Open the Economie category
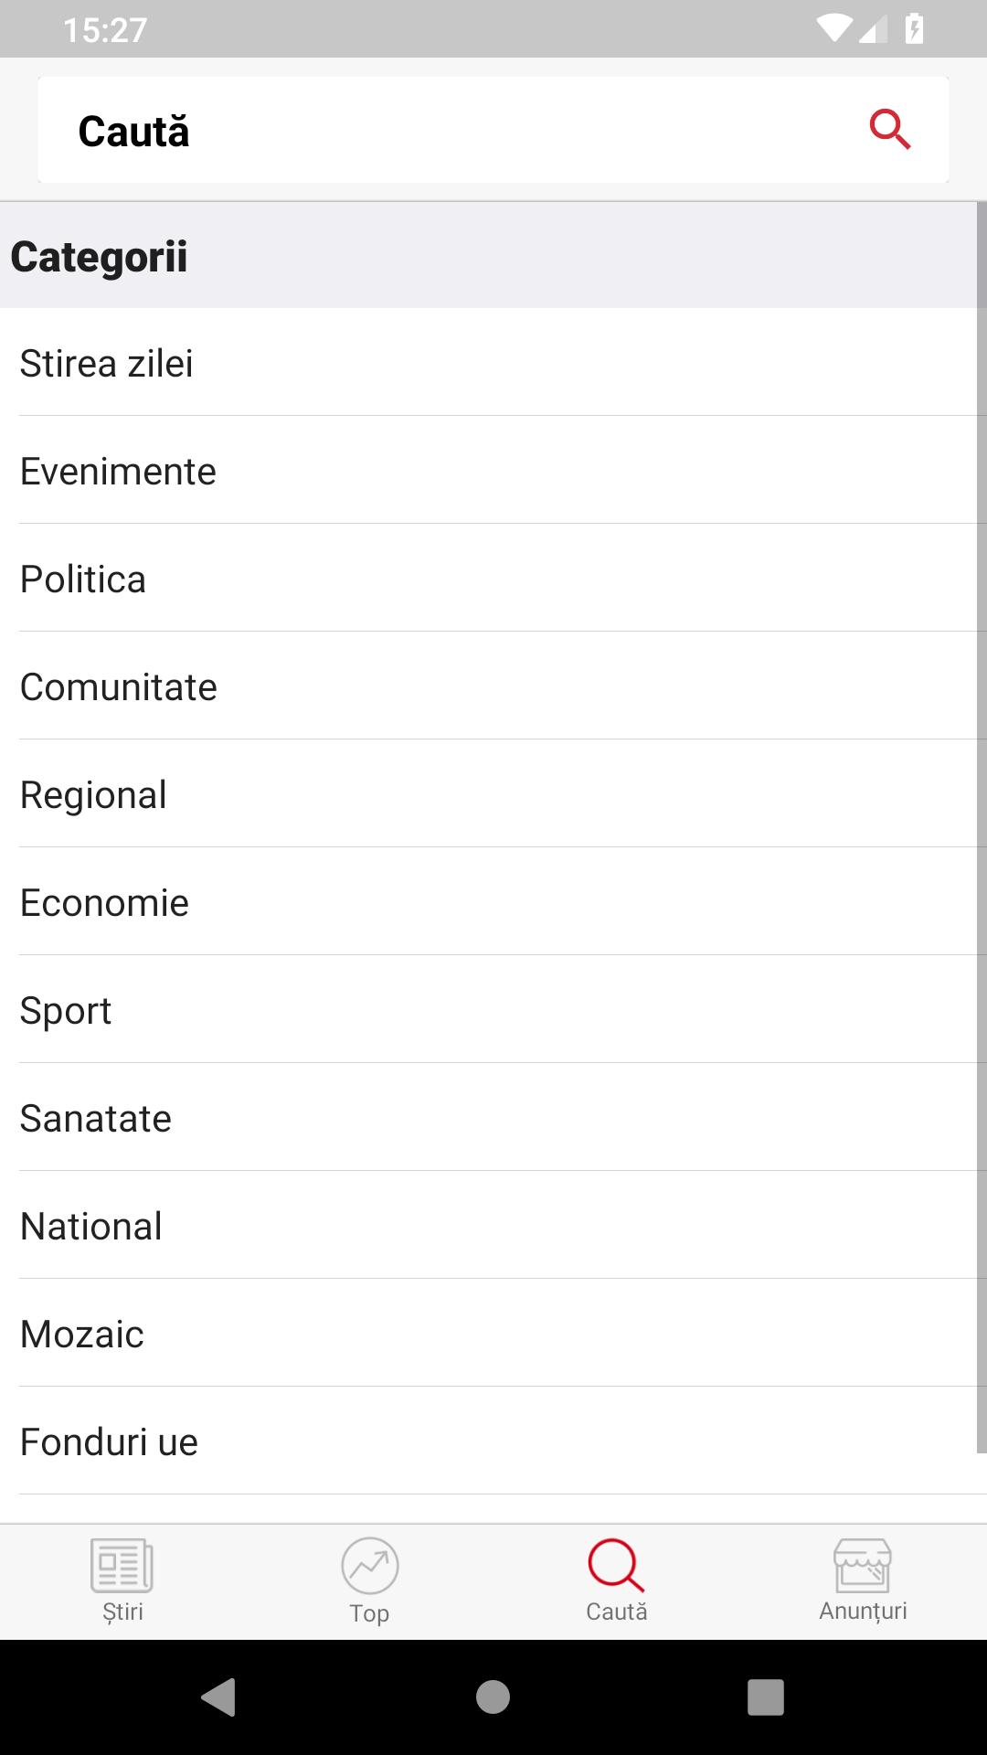The image size is (987, 1755). click(x=493, y=901)
